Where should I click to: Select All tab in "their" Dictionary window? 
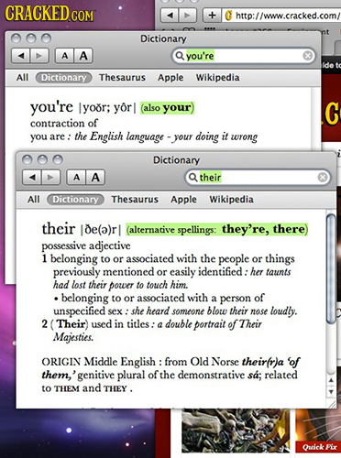coord(34,200)
